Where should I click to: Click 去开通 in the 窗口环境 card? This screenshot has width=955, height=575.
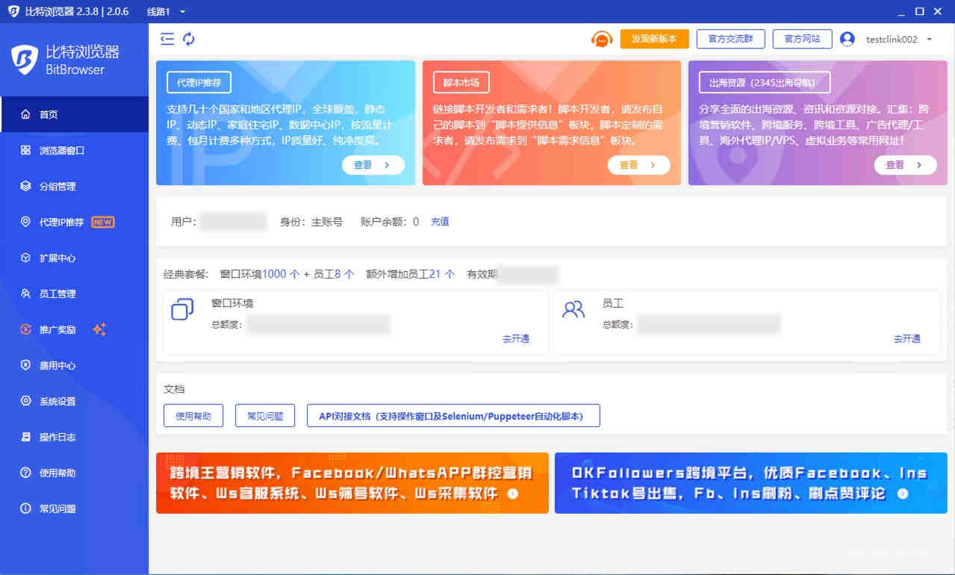(516, 339)
